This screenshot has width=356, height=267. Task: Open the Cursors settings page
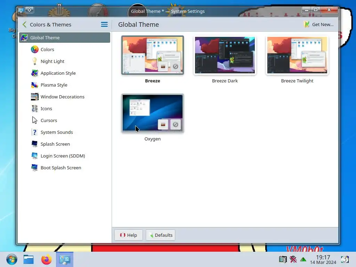(x=65, y=120)
